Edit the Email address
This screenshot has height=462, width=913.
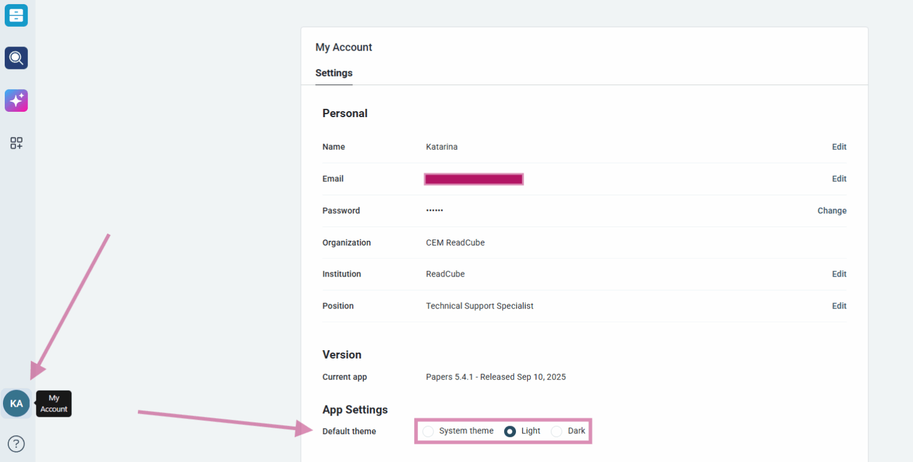tap(839, 179)
